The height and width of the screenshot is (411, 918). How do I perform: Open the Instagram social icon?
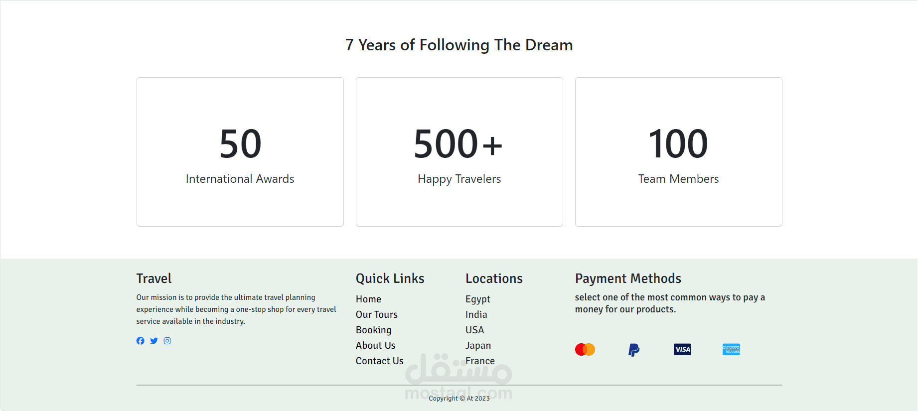point(167,341)
